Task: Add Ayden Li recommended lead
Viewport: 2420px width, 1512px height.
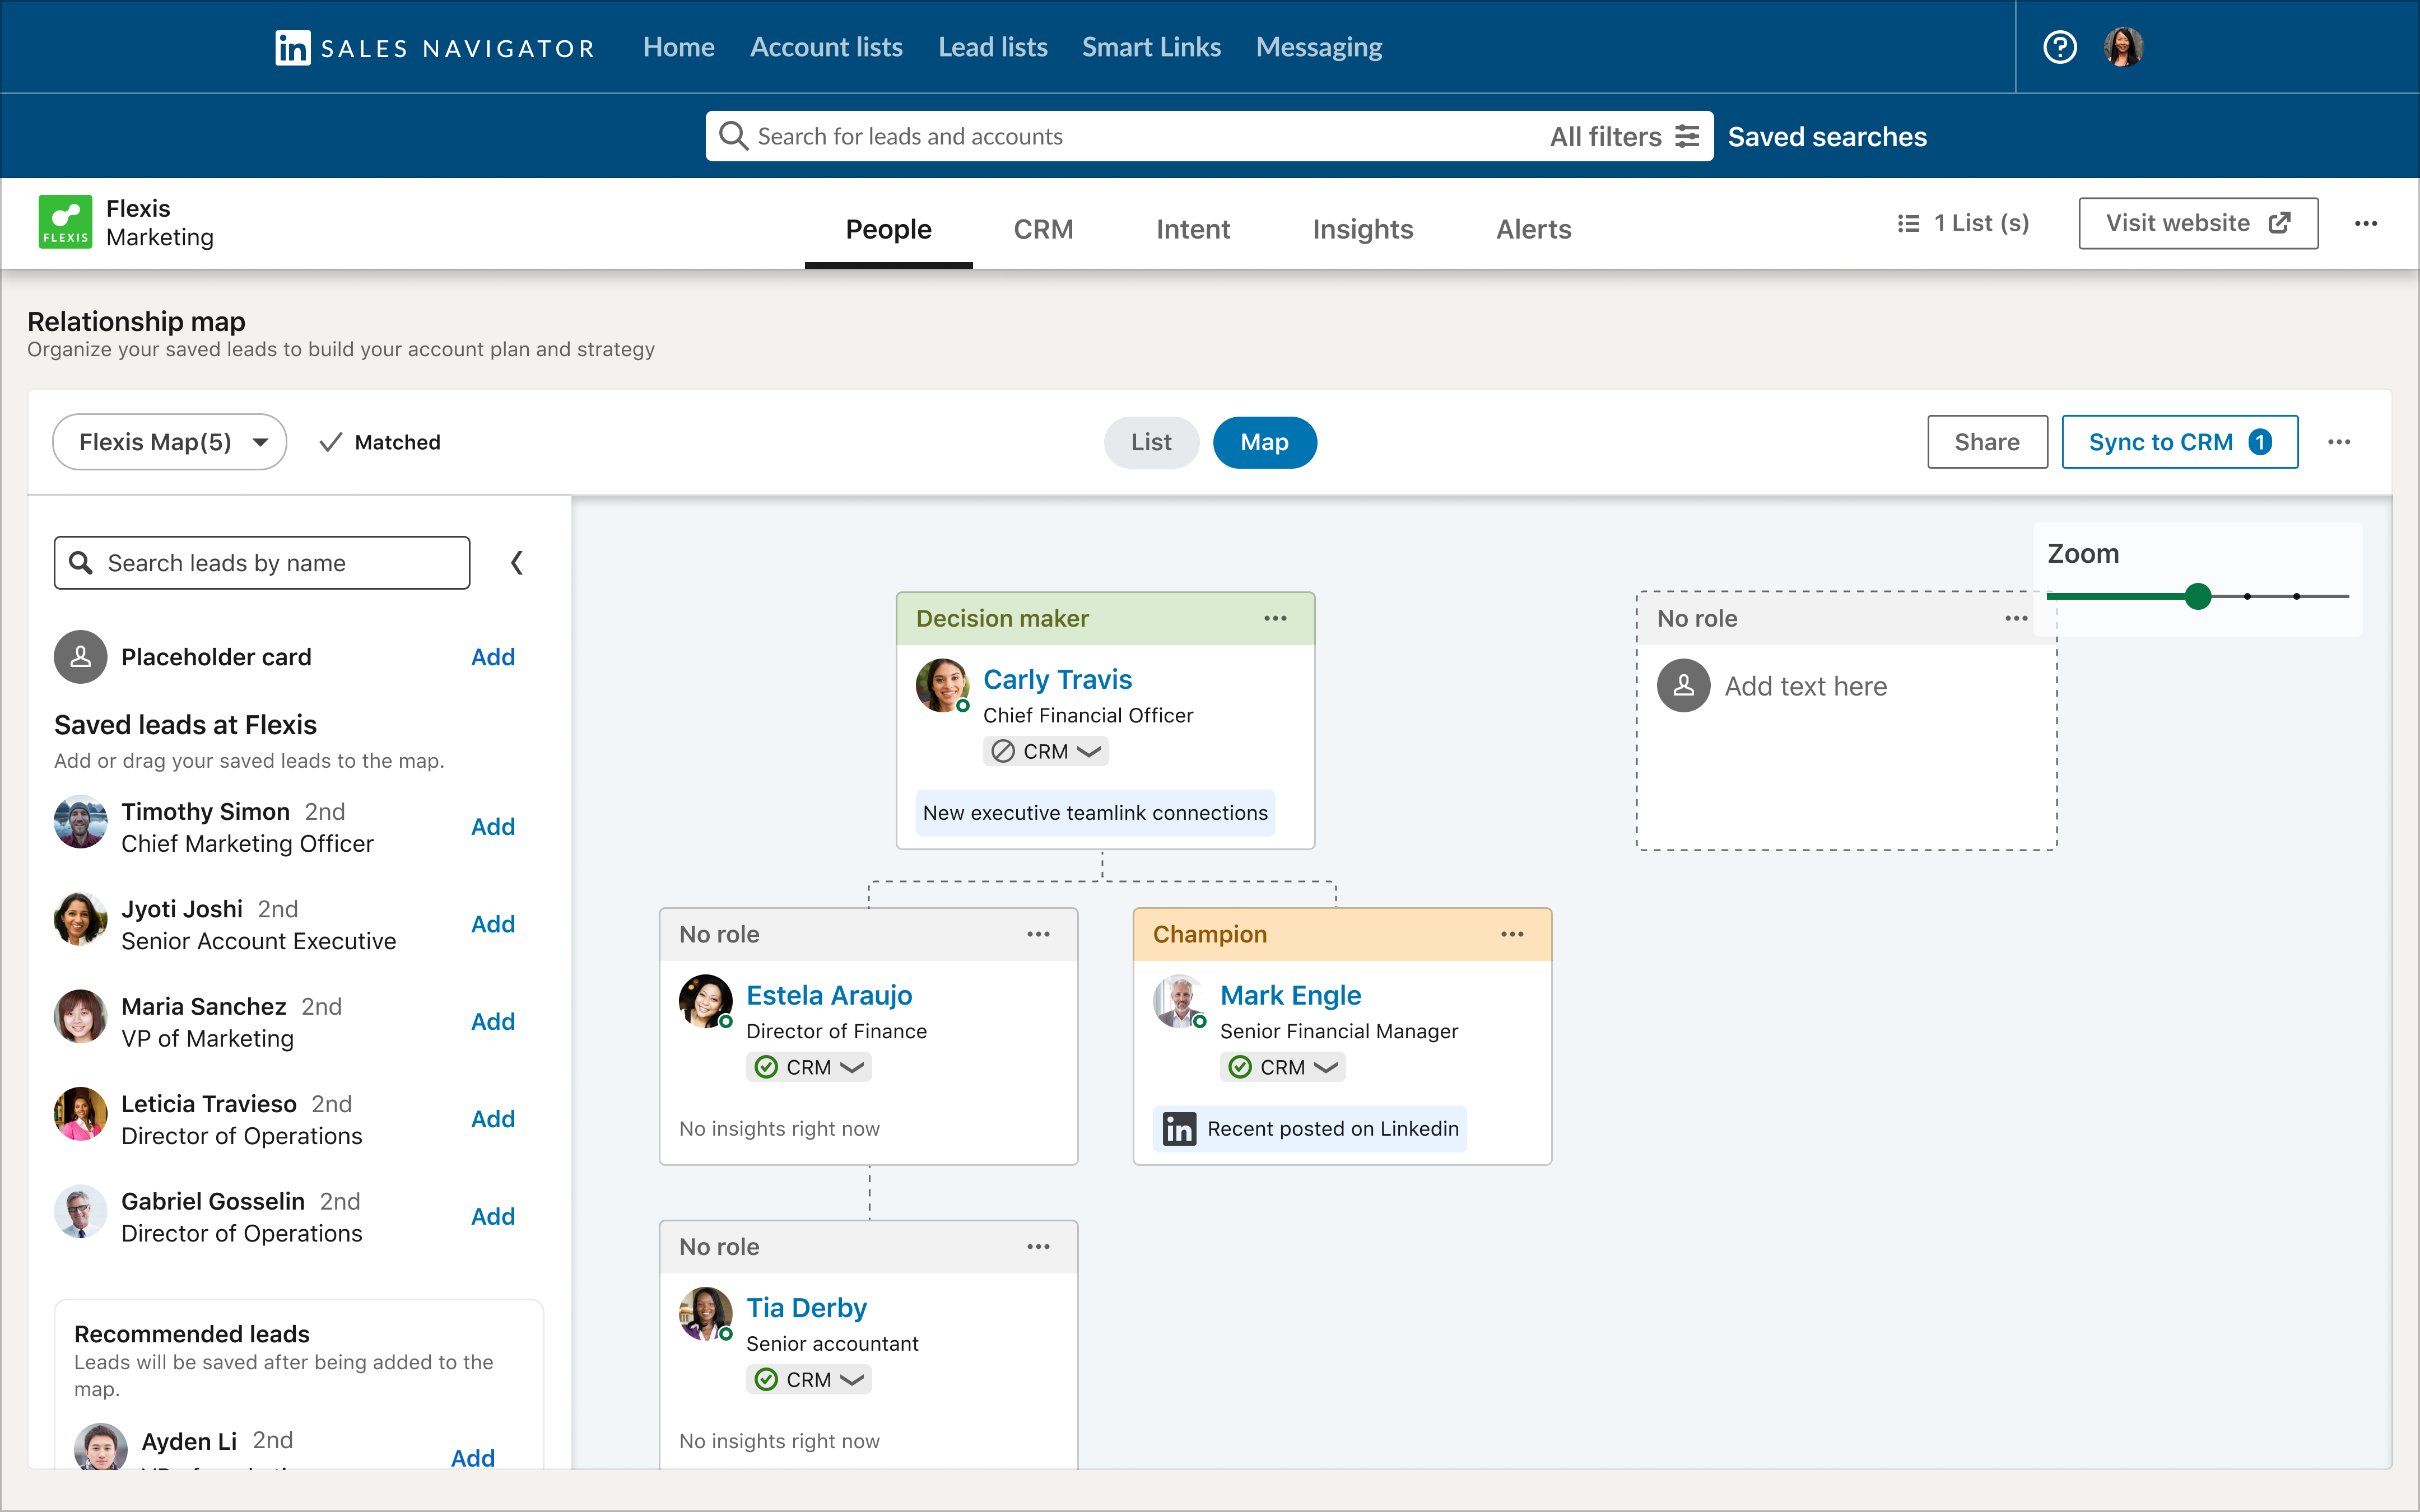Action: 473,1458
